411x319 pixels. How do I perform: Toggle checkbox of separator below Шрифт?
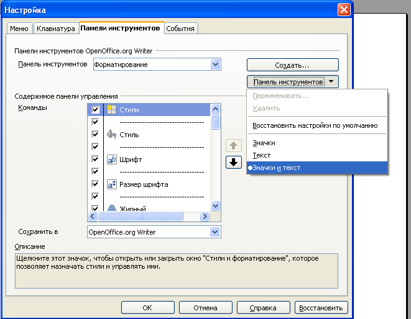[95, 171]
